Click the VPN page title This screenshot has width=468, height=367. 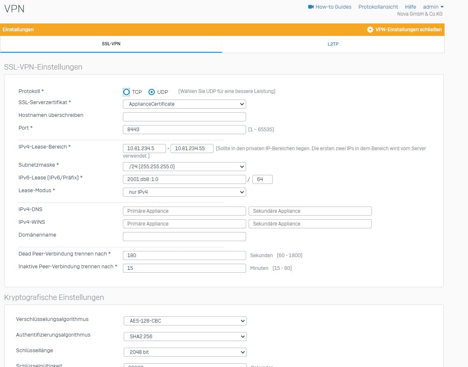pos(14,8)
